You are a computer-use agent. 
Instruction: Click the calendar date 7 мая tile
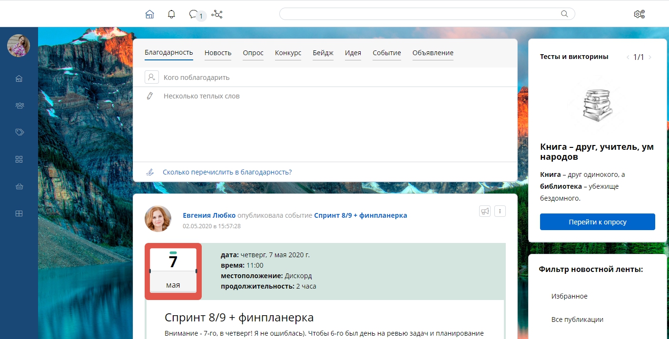[173, 271]
